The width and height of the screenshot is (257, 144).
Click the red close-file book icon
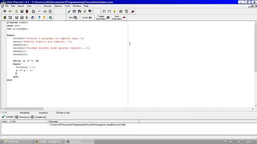pyautogui.click(x=27, y=11)
